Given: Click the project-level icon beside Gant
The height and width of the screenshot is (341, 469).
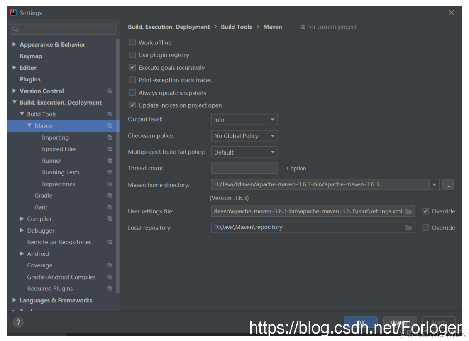Looking at the screenshot, I should point(110,207).
